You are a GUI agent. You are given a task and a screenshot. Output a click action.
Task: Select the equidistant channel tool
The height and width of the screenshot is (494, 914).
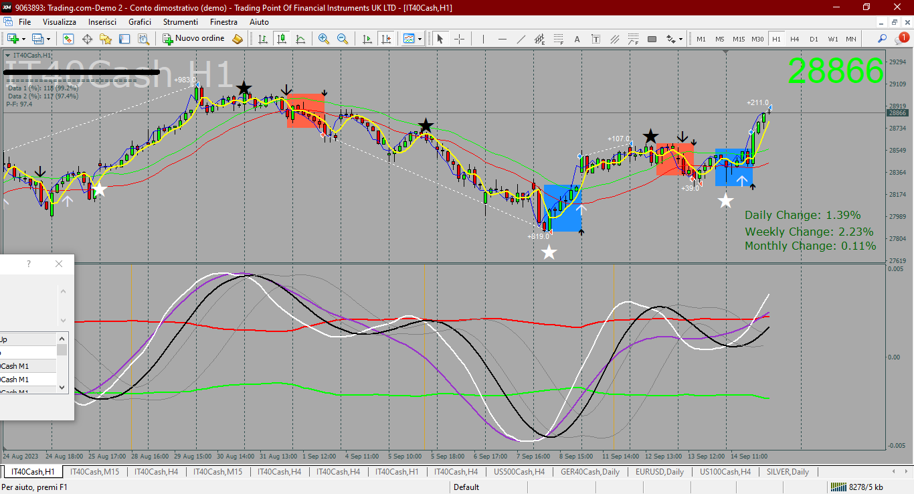[x=539, y=39]
